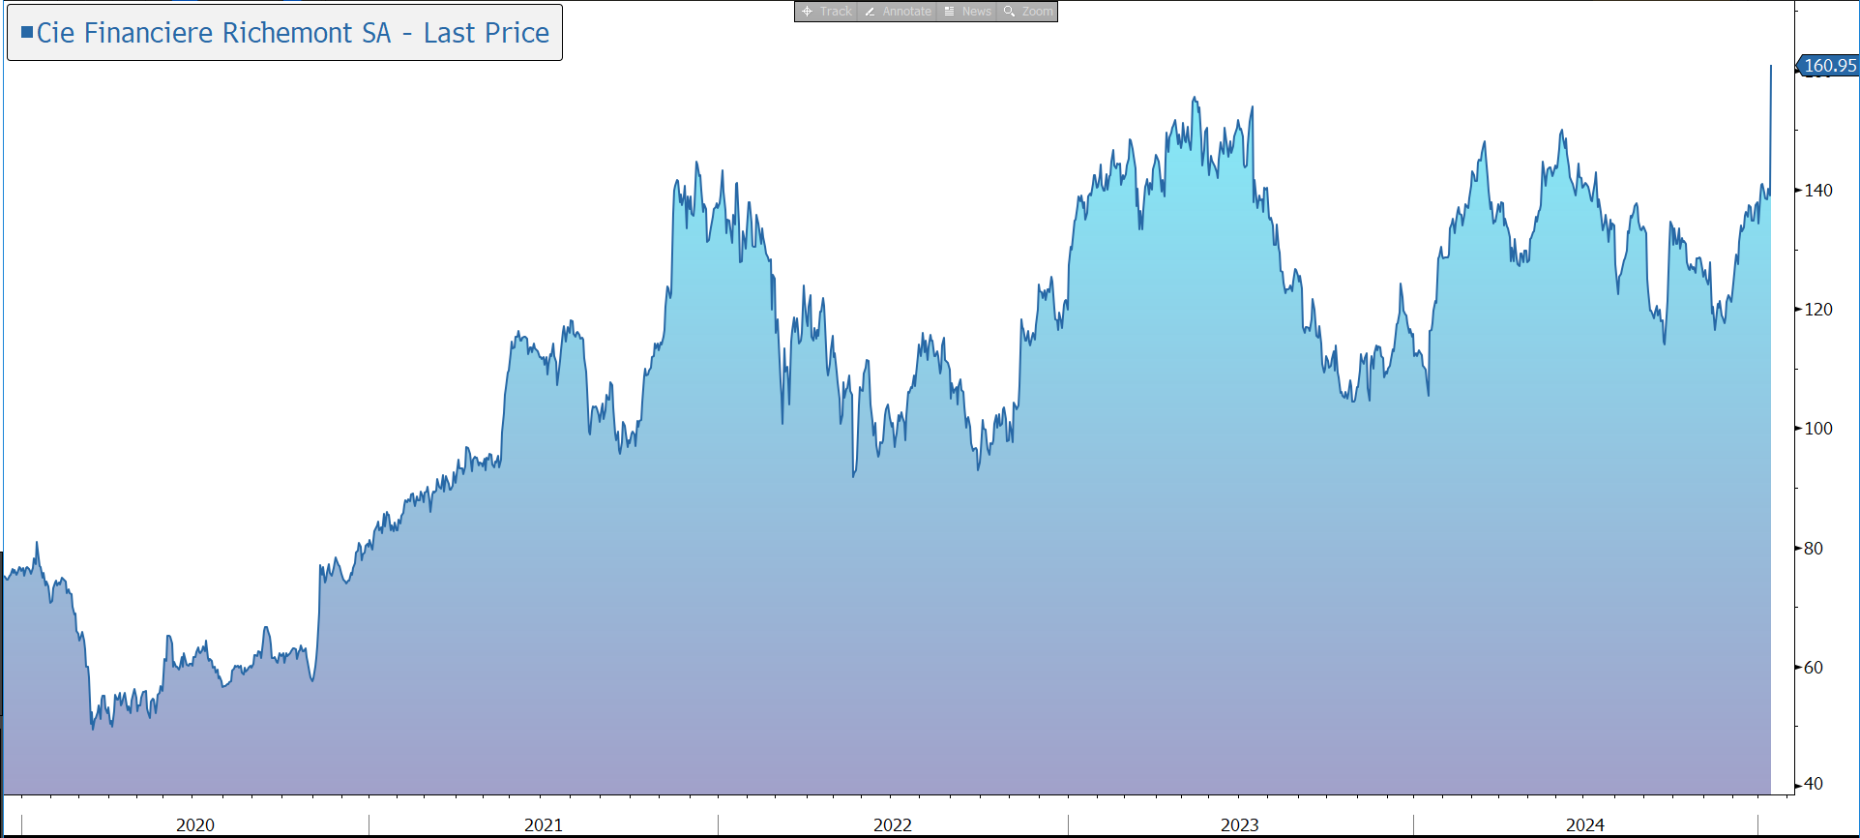Activate the Track crosshair tool

[826, 12]
